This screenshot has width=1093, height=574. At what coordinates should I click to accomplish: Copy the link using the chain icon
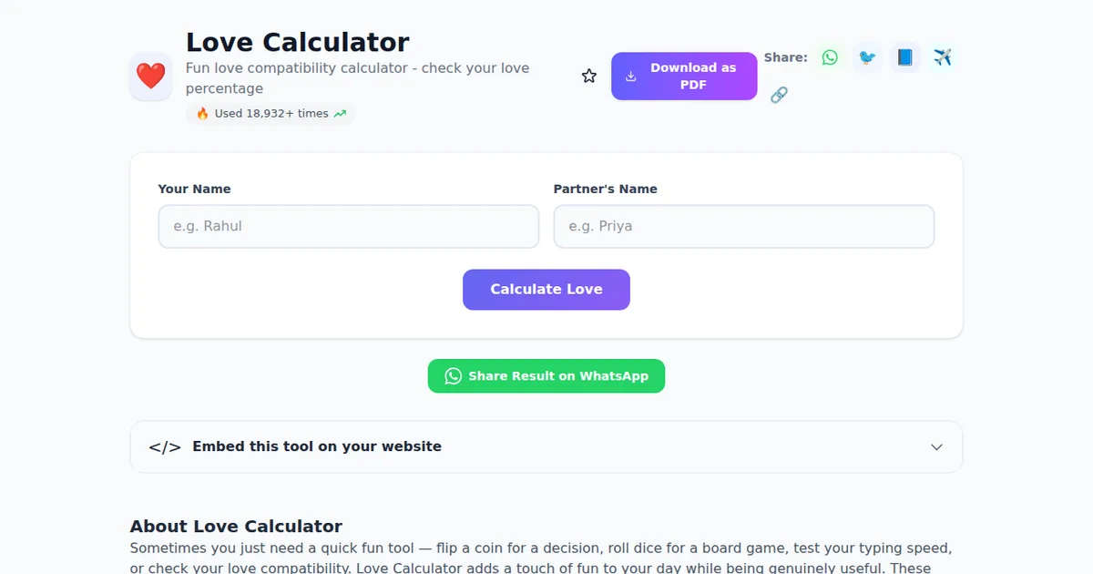(779, 94)
